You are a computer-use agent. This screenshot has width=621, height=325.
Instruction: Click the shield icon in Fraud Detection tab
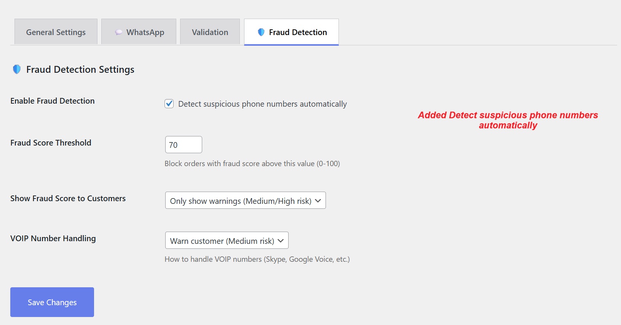coord(261,32)
